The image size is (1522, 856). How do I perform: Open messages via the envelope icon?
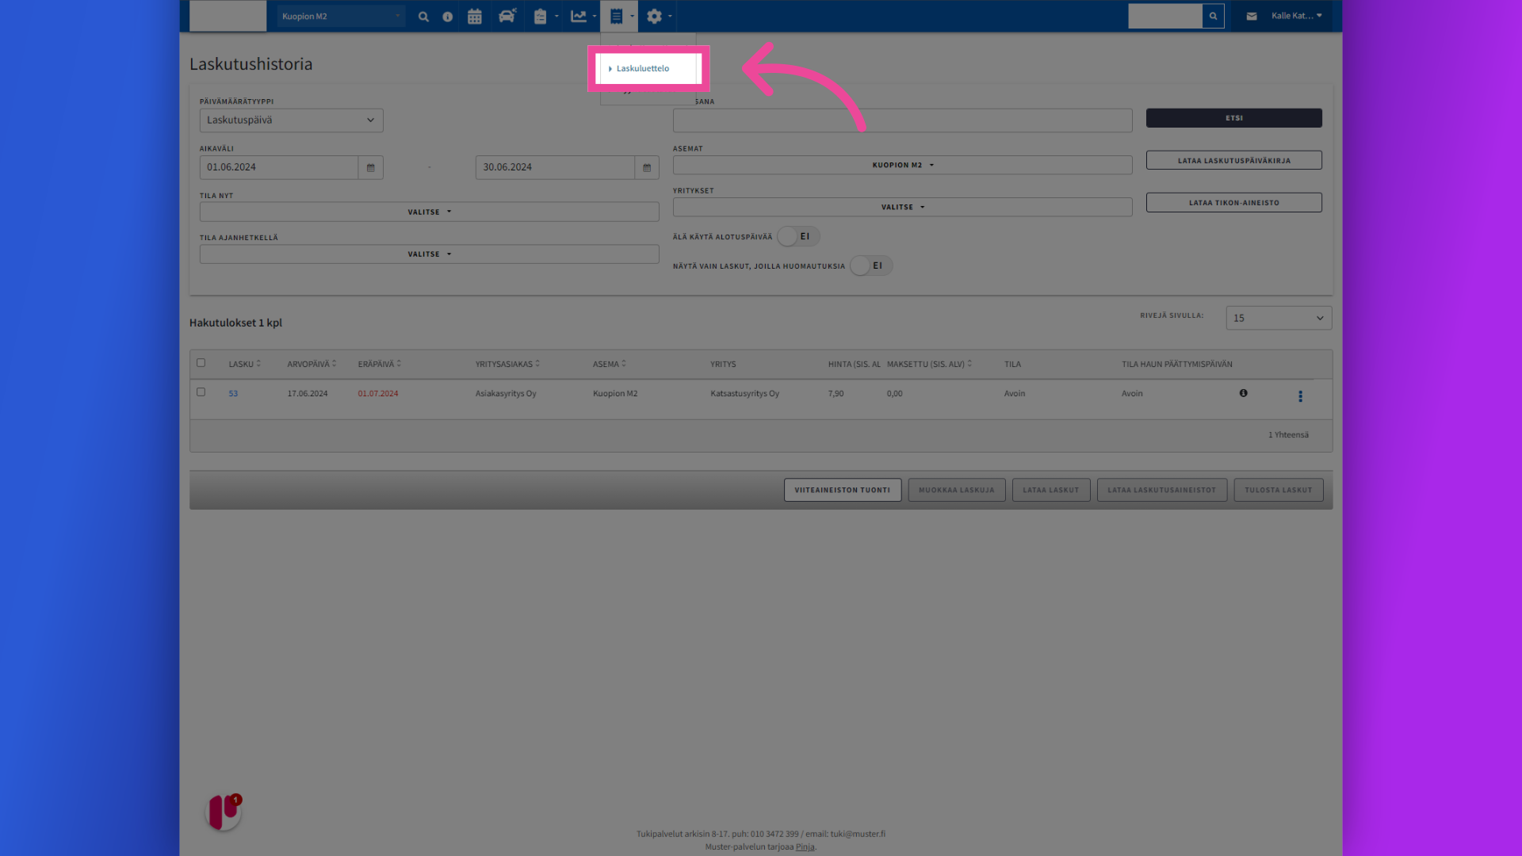coord(1252,16)
